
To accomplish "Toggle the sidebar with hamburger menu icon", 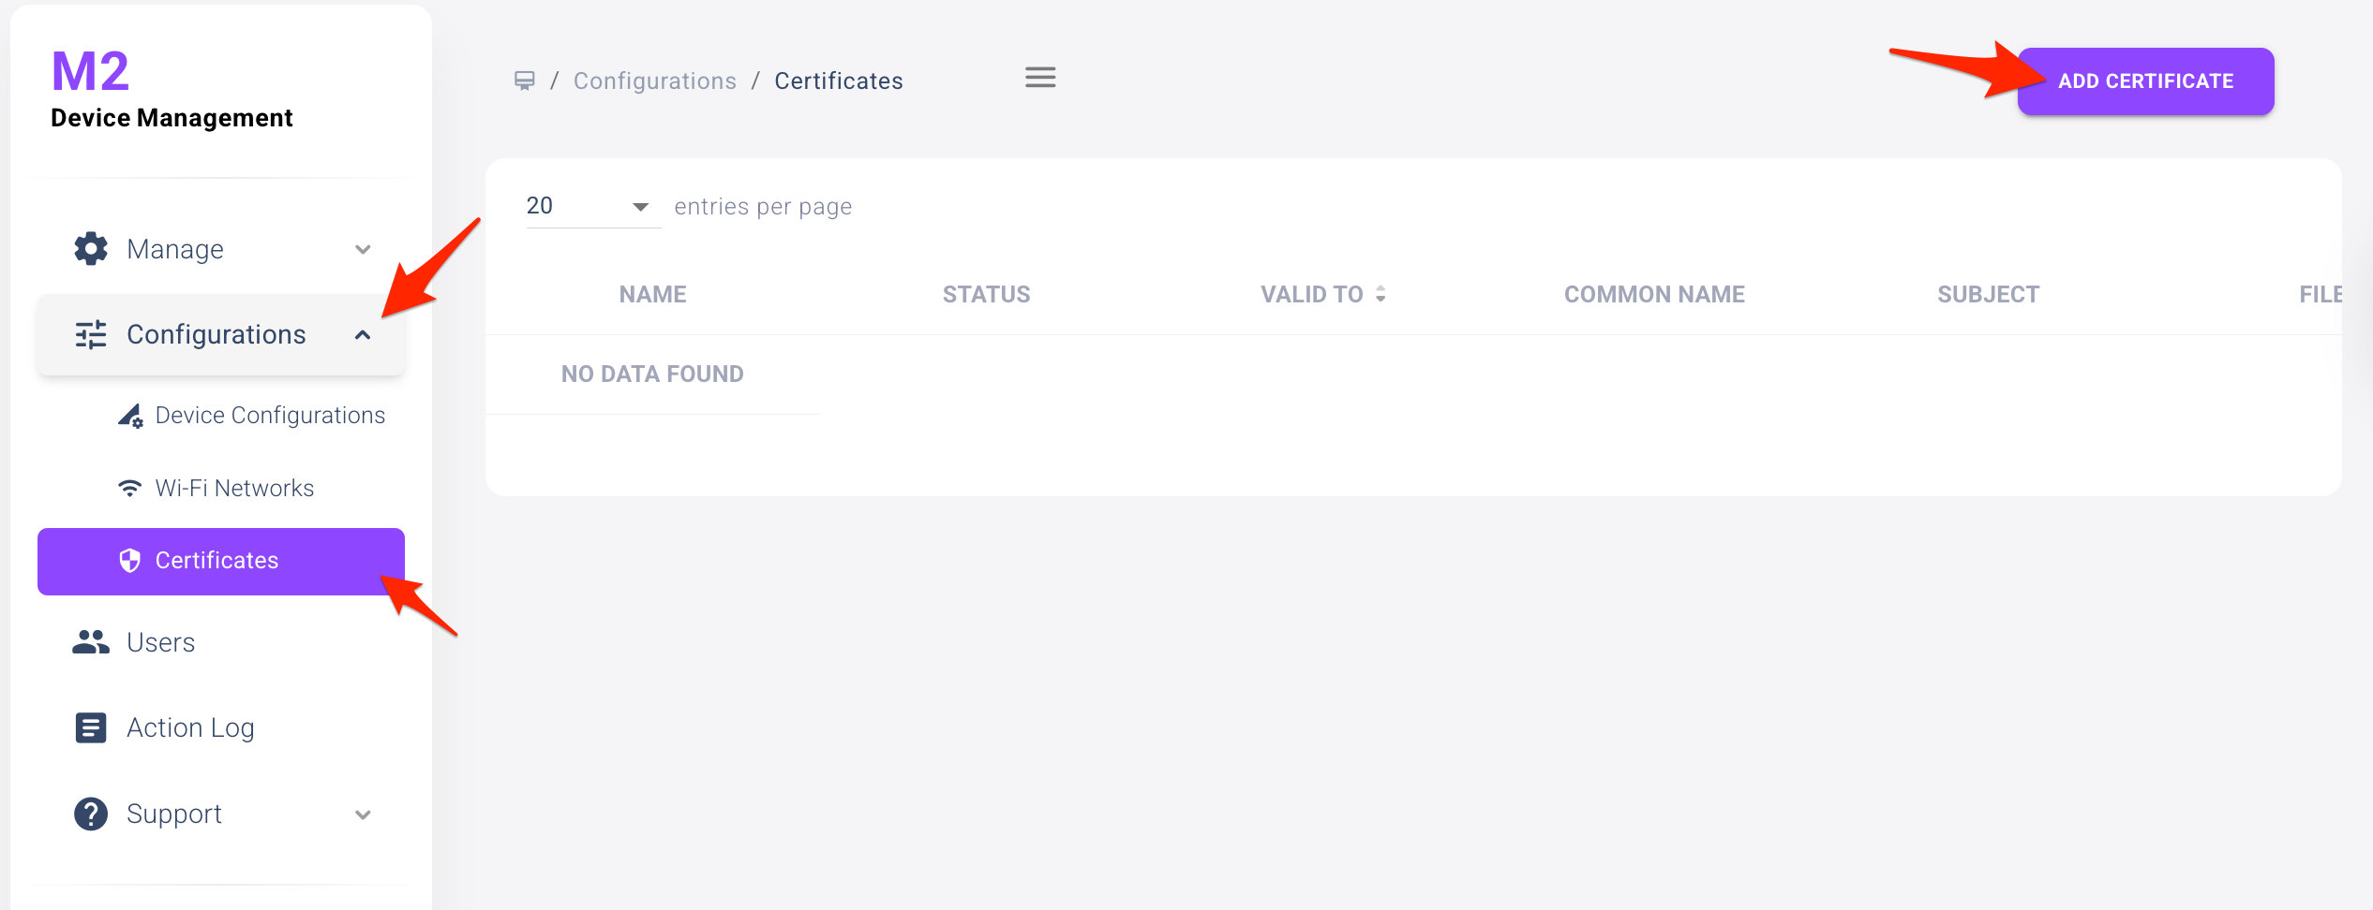I will tap(1039, 78).
